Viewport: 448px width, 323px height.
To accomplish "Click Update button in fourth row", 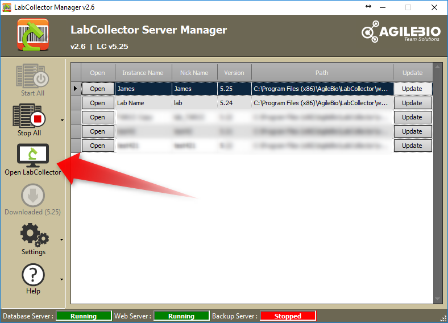I will pos(413,131).
